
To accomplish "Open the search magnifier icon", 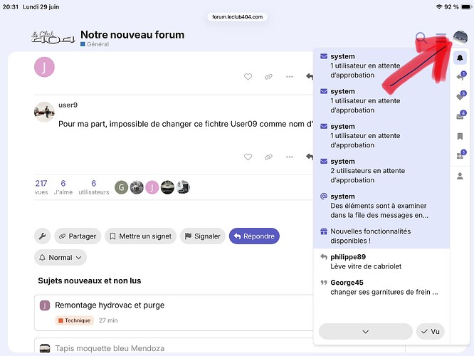I will pyautogui.click(x=421, y=38).
